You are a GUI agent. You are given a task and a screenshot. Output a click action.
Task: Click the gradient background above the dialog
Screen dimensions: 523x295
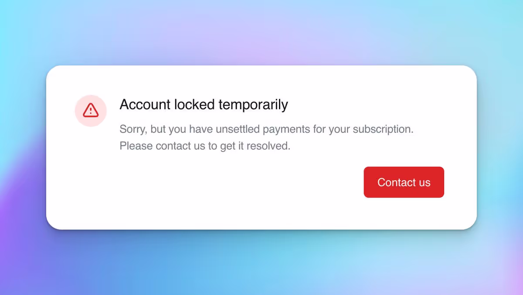pos(261,31)
